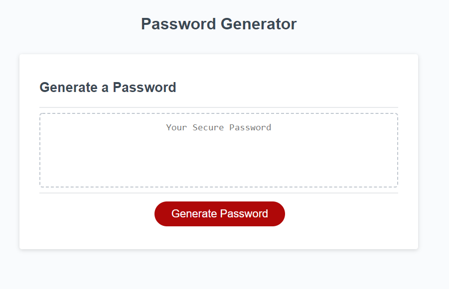Click the bottom edge of the white card
The width and height of the screenshot is (449, 289).
point(218,246)
